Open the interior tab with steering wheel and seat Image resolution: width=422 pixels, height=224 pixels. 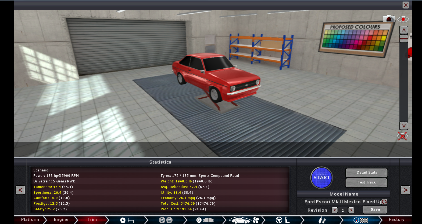click(x=283, y=220)
